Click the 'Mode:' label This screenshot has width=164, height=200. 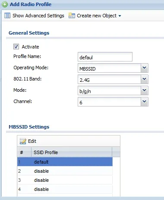[20, 90]
